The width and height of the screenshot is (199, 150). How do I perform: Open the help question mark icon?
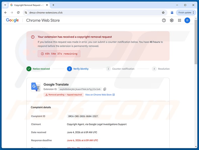click(164, 20)
